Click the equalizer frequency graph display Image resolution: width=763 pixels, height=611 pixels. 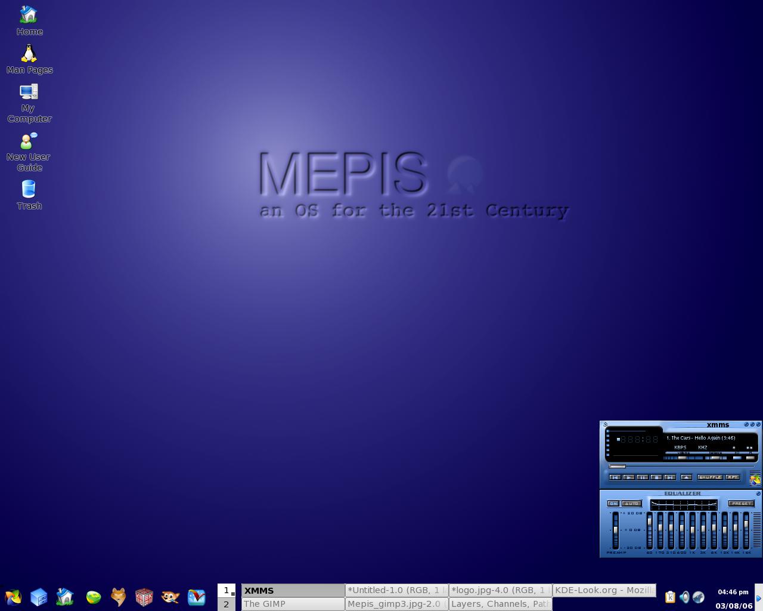(x=684, y=505)
